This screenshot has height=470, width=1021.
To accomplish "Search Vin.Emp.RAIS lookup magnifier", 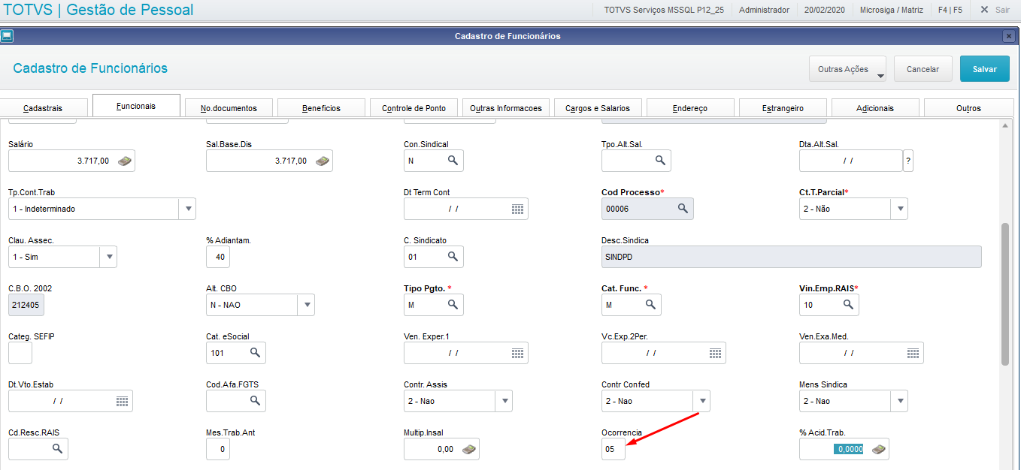I will click(x=848, y=305).
